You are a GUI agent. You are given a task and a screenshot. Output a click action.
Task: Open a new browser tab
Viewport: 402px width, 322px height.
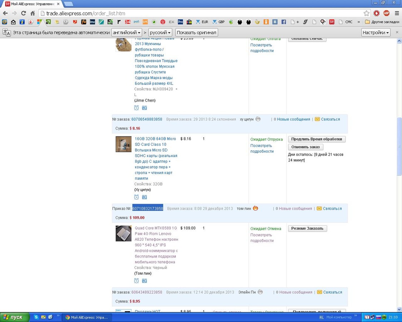(x=68, y=4)
